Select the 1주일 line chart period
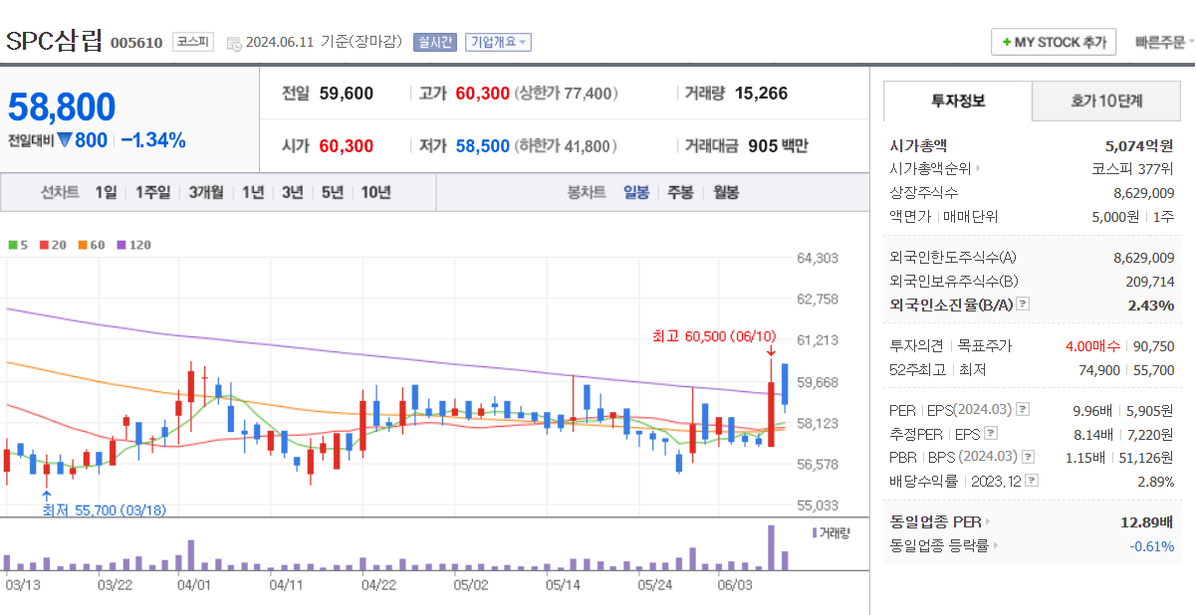The height and width of the screenshot is (615, 1196). click(x=153, y=192)
